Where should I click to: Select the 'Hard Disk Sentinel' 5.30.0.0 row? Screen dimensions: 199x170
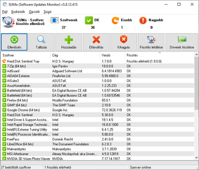[97, 115]
